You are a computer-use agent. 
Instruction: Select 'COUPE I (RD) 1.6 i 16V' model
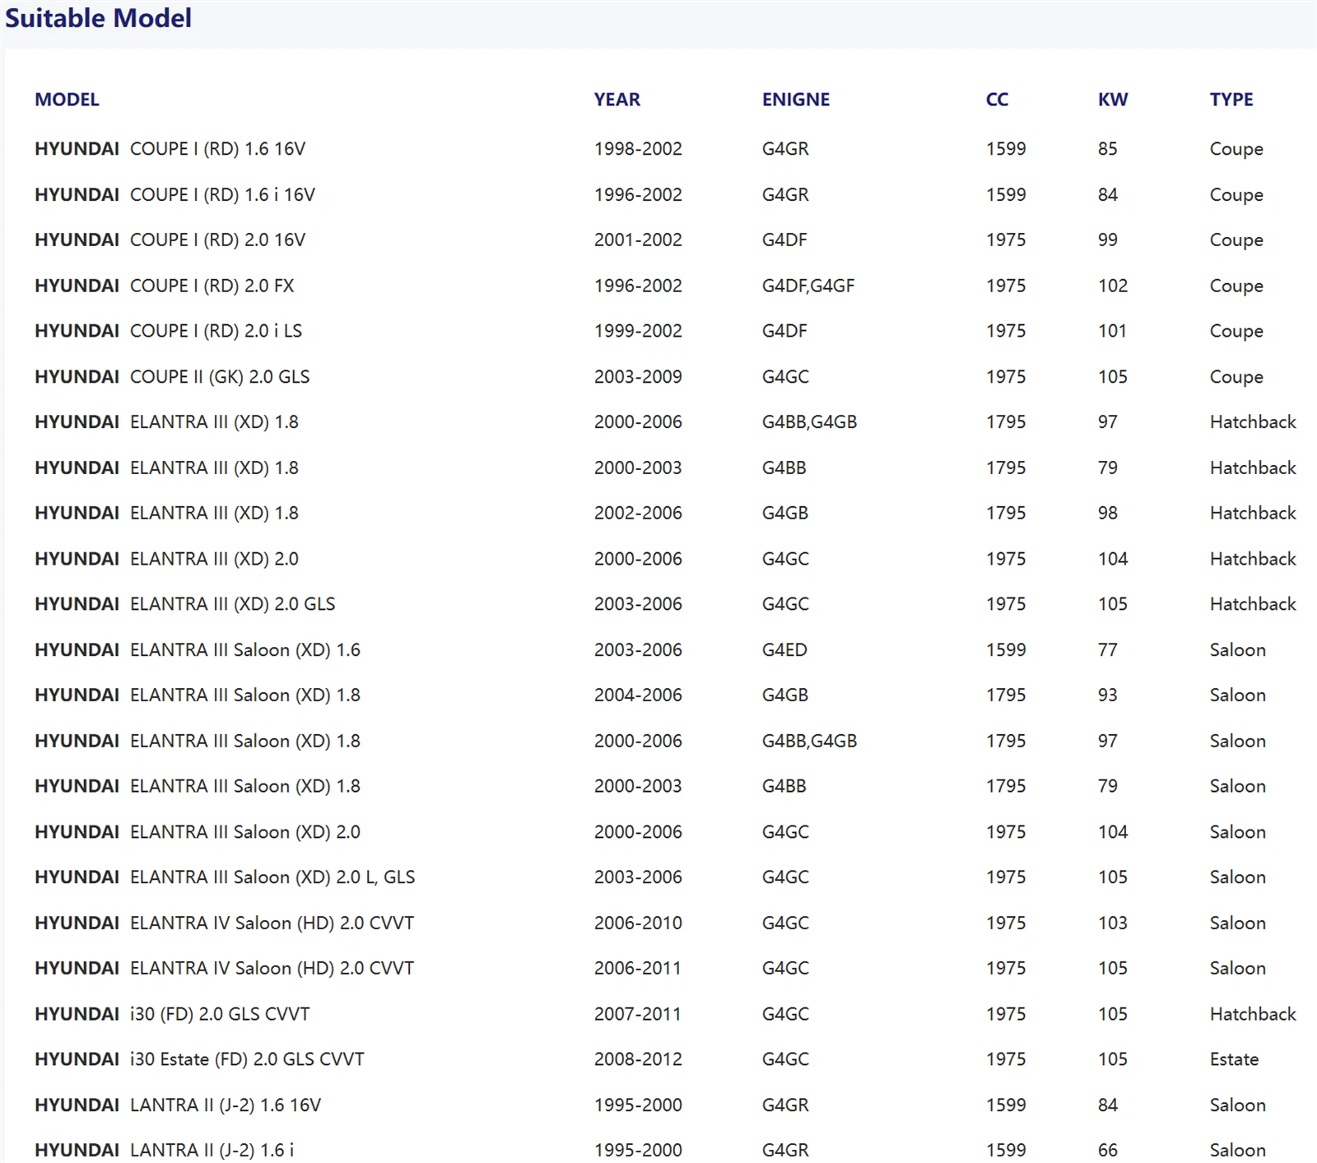(175, 195)
